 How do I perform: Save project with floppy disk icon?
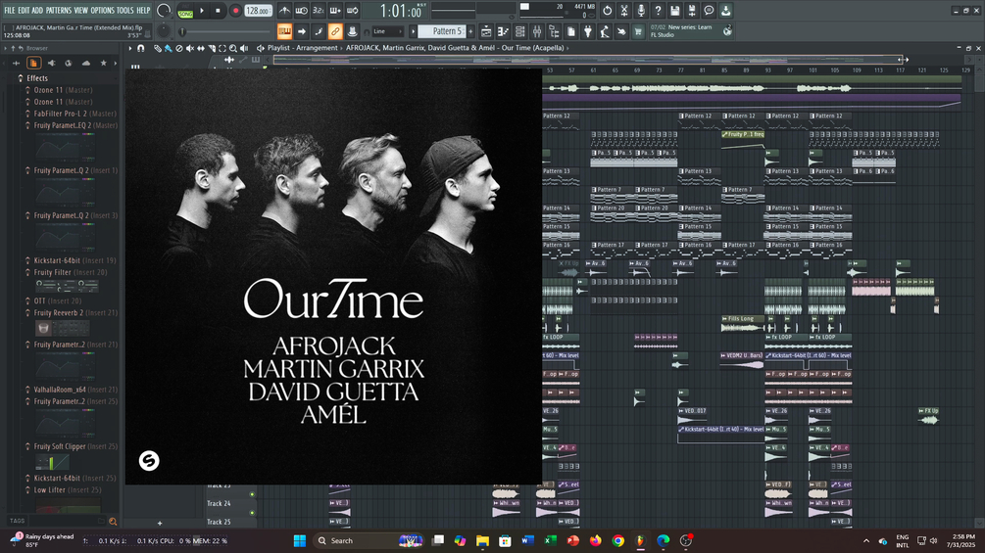[x=674, y=11]
